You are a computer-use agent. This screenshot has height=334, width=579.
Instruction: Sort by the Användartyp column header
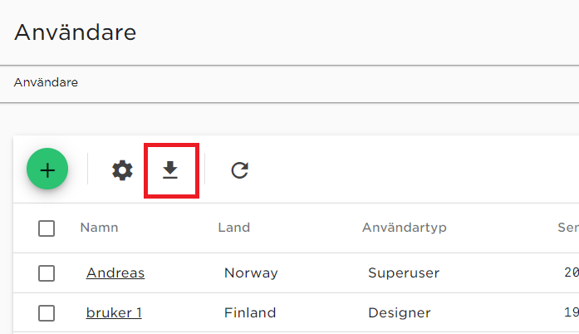click(x=405, y=228)
